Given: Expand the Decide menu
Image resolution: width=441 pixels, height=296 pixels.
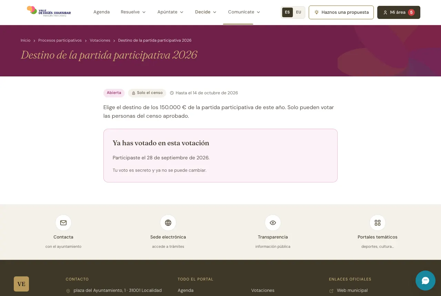Looking at the screenshot, I should (x=206, y=12).
